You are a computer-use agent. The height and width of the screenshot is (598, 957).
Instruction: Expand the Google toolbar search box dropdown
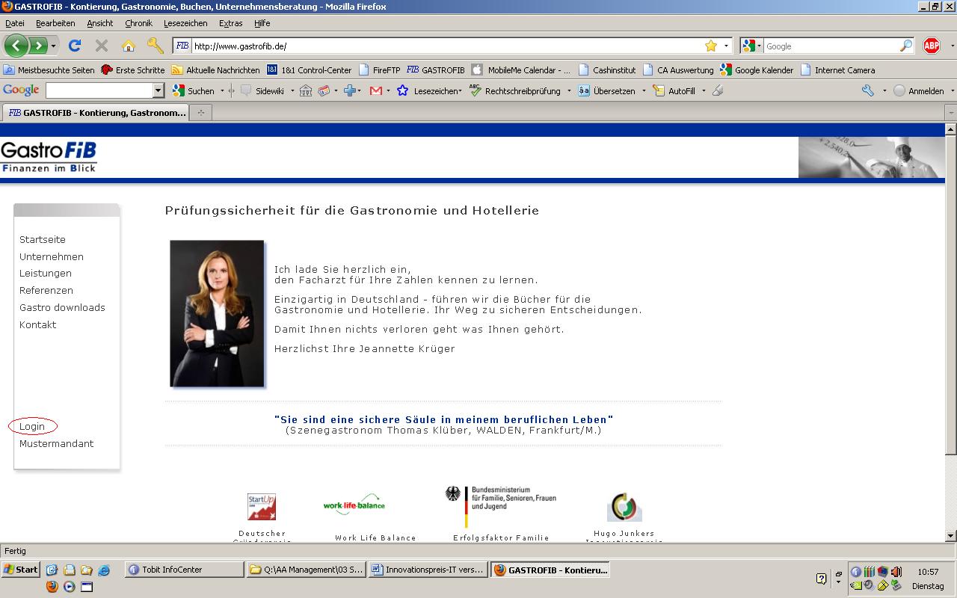point(158,90)
